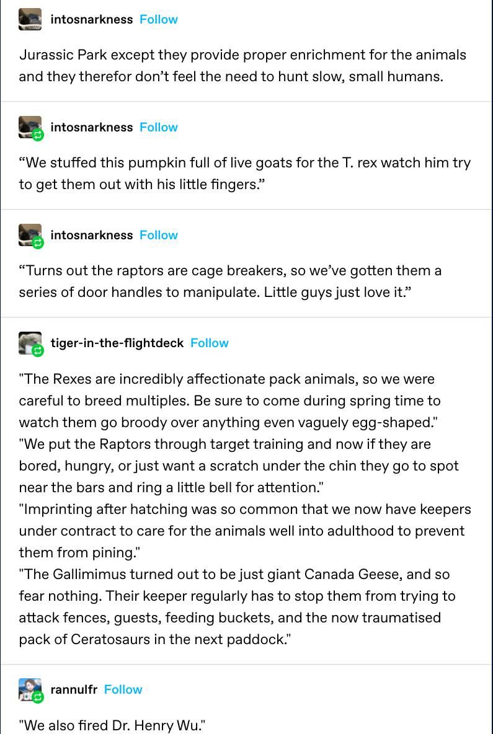This screenshot has height=734, width=493.
Task: Click the avatar above the raptors cage breakers reply
Action: coord(29,234)
